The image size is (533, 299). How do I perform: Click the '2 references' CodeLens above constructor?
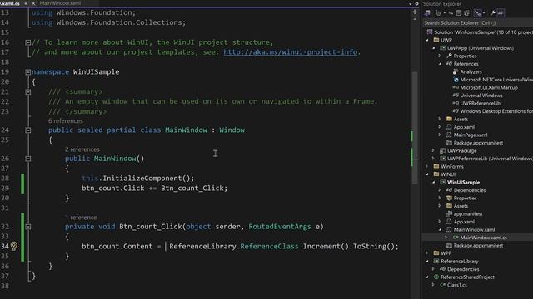tap(82, 149)
